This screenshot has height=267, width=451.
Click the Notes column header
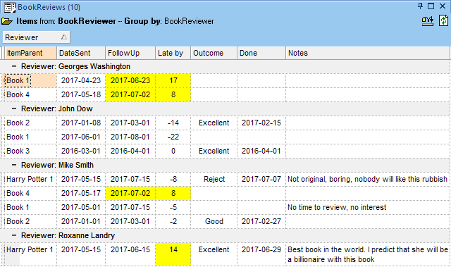click(x=368, y=53)
